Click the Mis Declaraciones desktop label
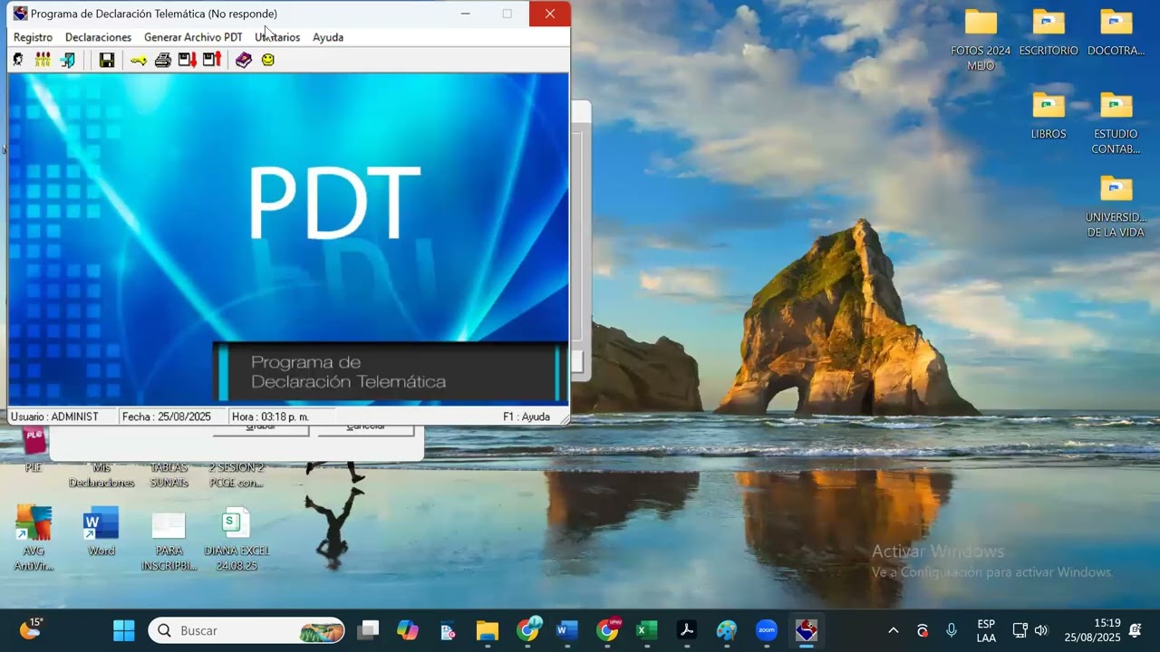This screenshot has width=1160, height=652. (101, 475)
